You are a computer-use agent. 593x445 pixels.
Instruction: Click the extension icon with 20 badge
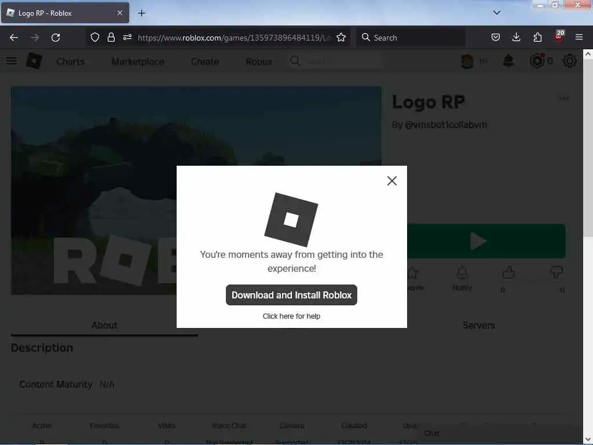(x=559, y=37)
